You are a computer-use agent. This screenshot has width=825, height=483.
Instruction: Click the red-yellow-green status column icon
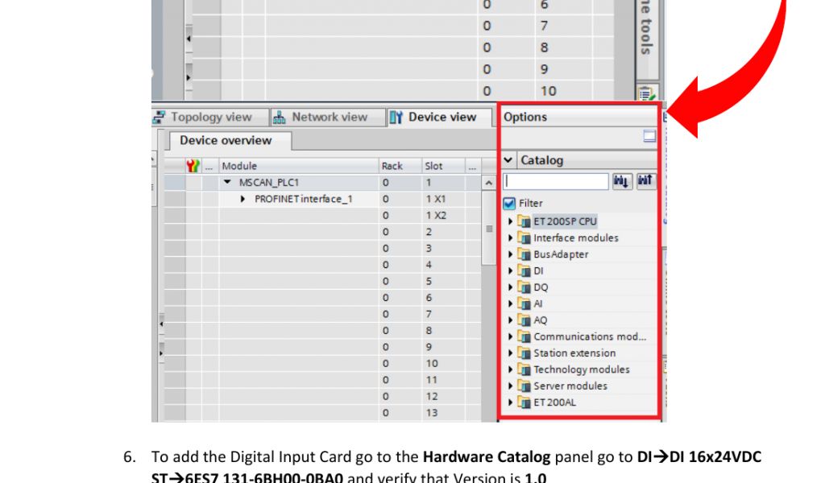(193, 166)
